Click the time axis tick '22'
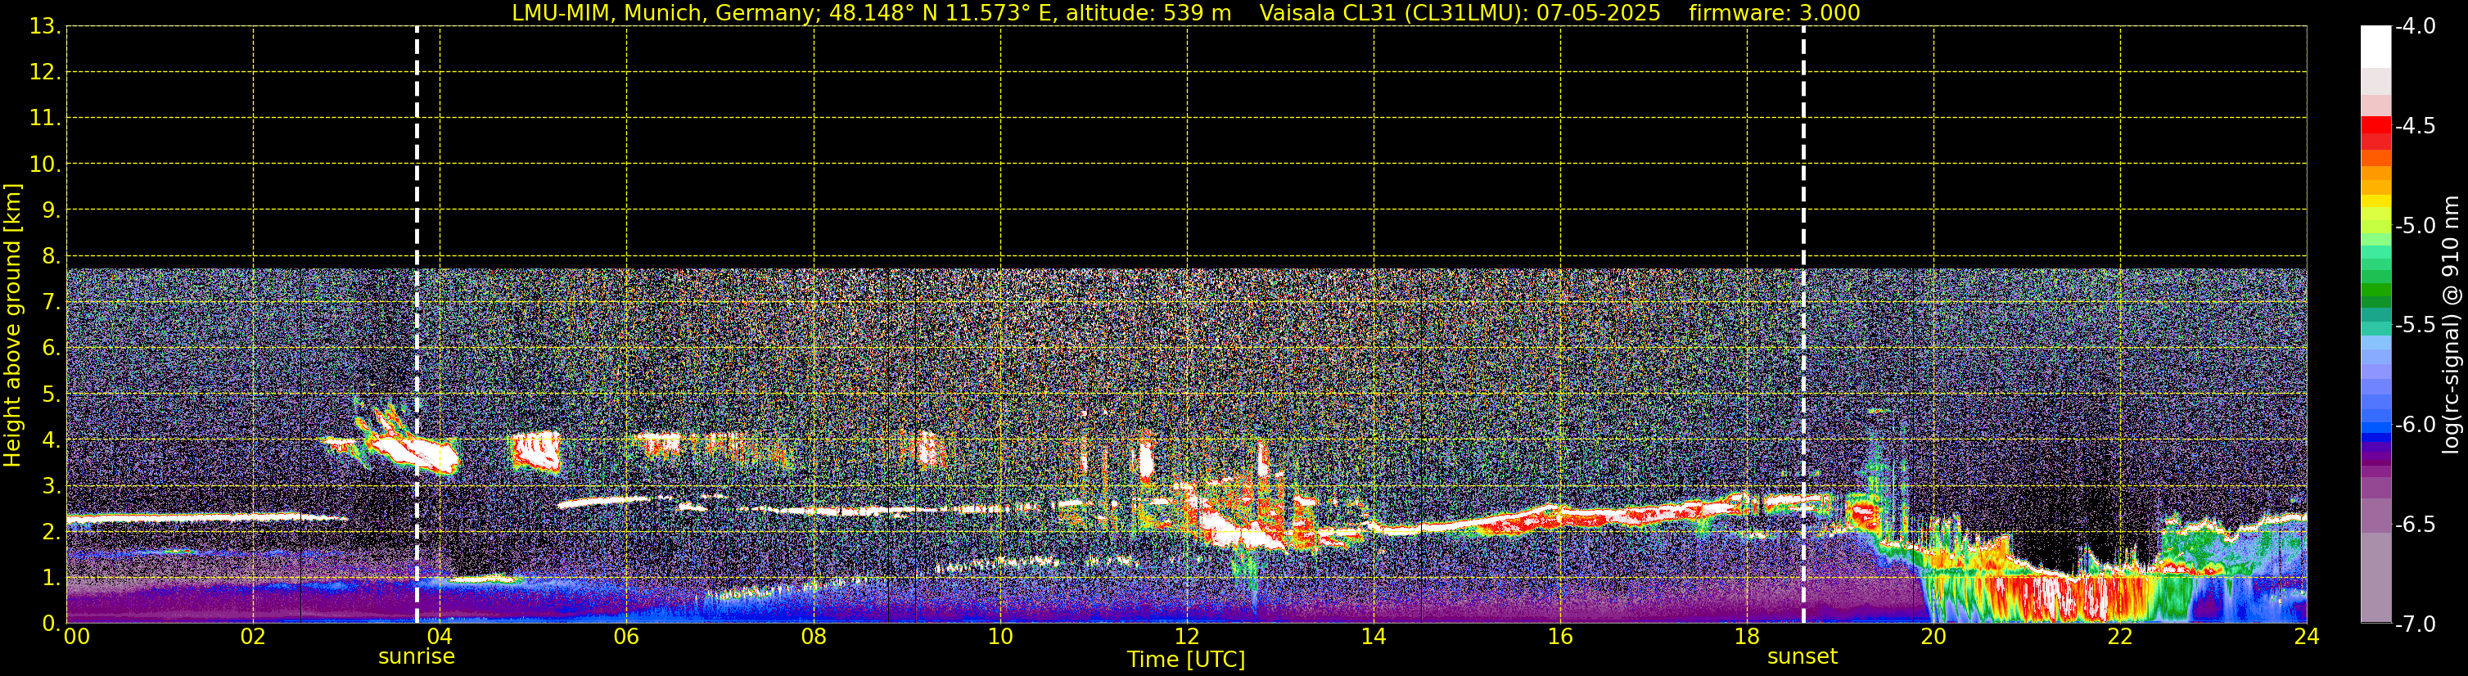This screenshot has height=676, width=2468. [x=2120, y=637]
